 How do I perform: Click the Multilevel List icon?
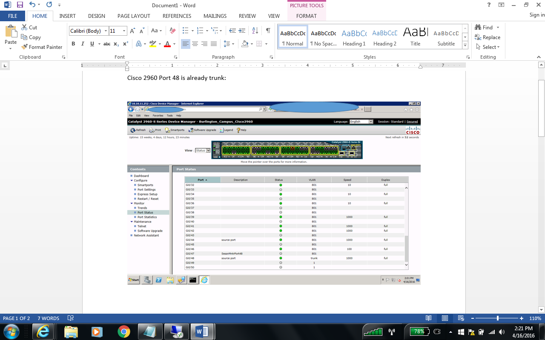click(x=214, y=31)
